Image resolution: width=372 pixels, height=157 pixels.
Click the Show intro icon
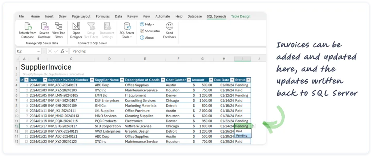[x=142, y=31]
